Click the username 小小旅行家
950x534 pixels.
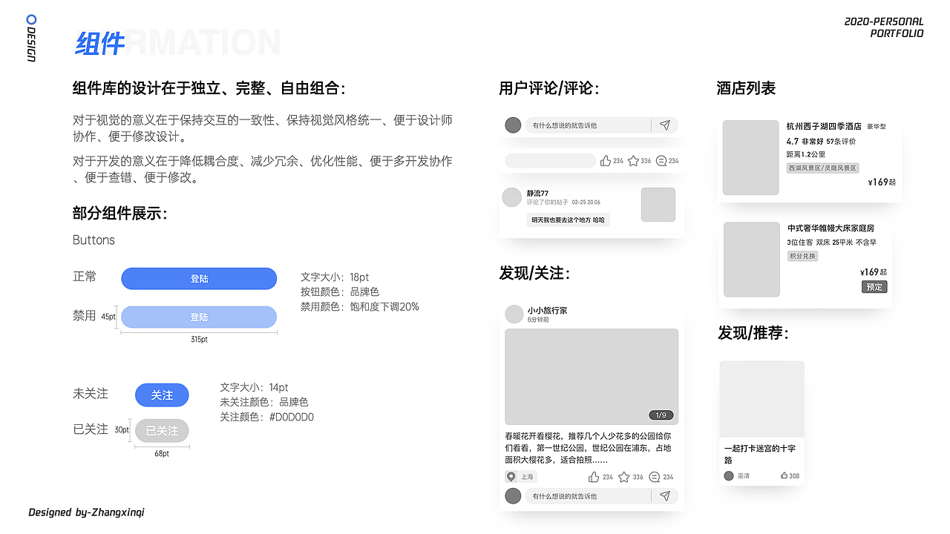click(x=549, y=309)
